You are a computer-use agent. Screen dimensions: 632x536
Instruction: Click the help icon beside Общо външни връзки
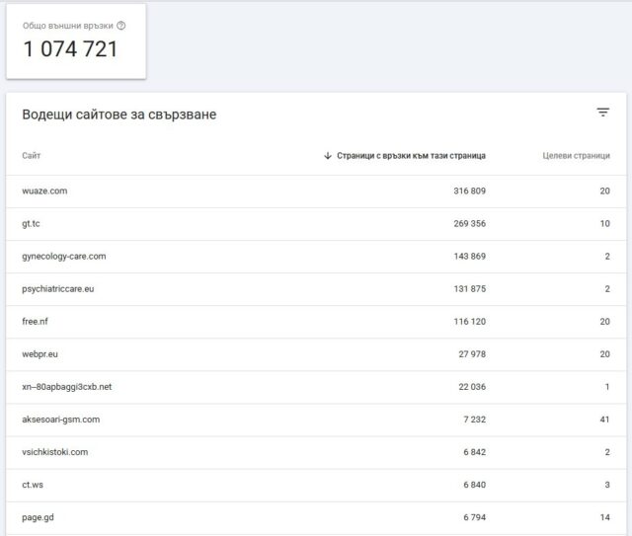tap(120, 26)
